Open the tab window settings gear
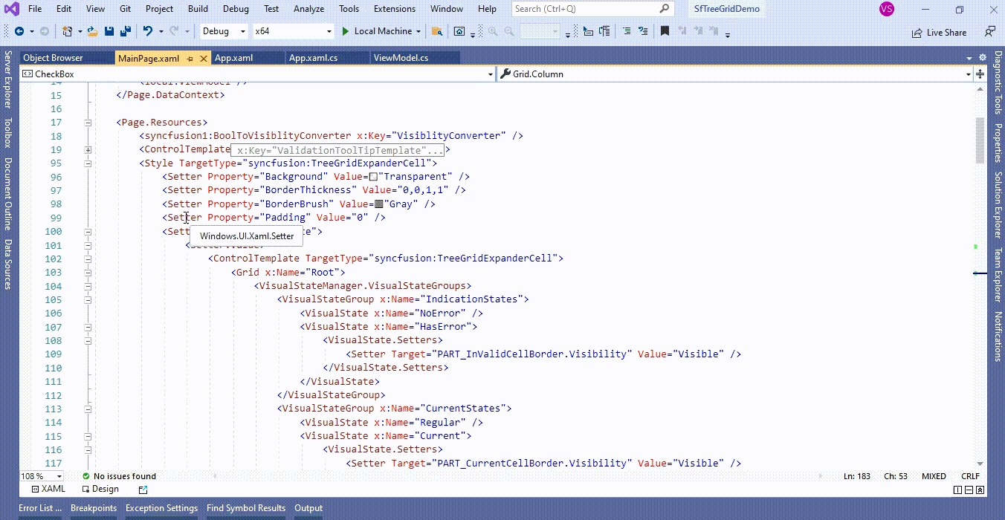Screen dimensions: 1005x520 coord(983,57)
